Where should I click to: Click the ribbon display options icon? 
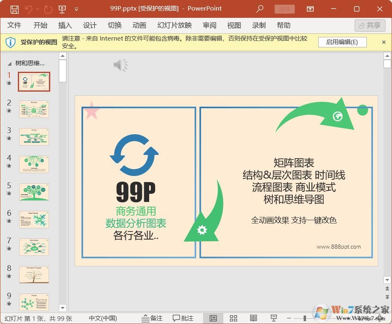point(310,9)
